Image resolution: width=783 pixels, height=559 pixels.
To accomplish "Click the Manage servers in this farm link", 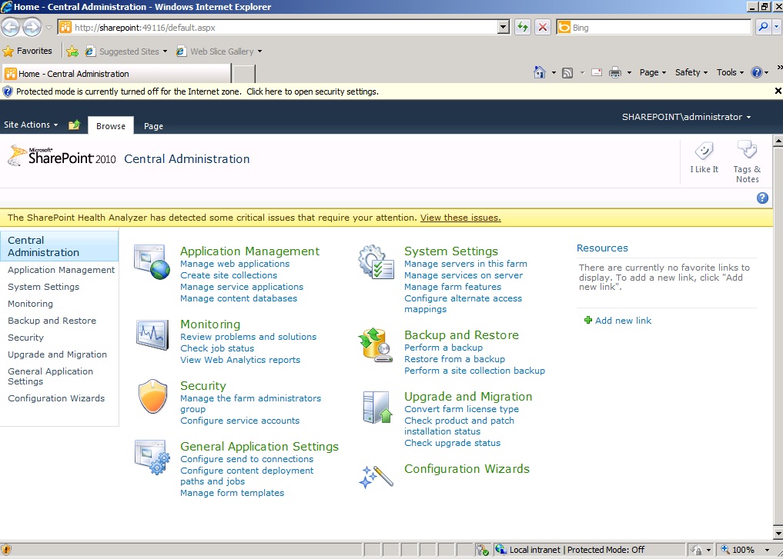I will click(x=465, y=264).
